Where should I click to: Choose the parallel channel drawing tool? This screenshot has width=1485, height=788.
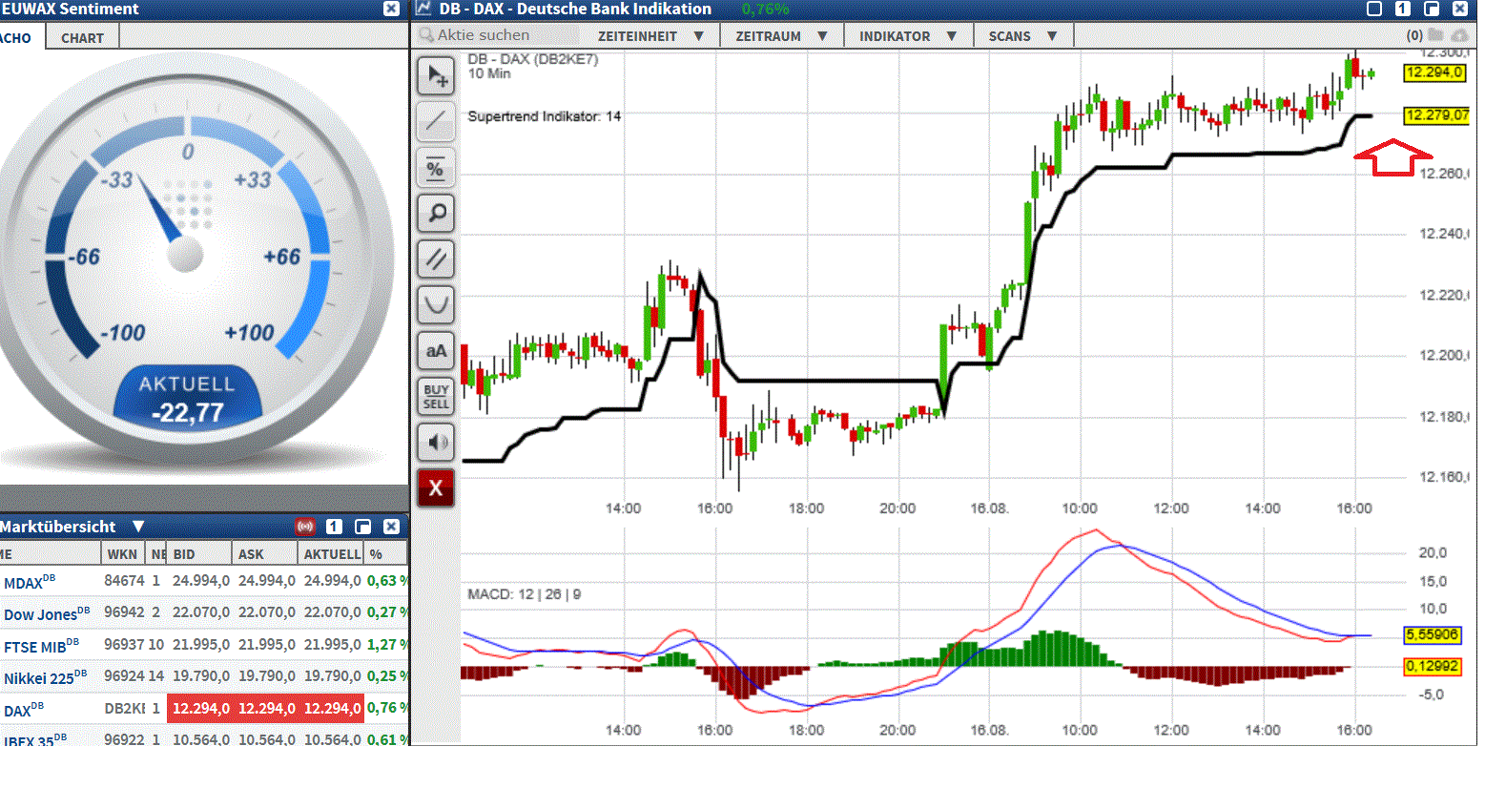436,259
